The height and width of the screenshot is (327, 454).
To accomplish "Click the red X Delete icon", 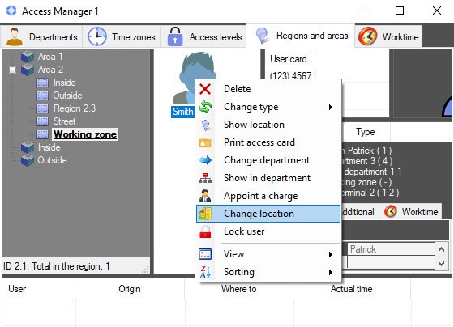I will click(x=205, y=89).
